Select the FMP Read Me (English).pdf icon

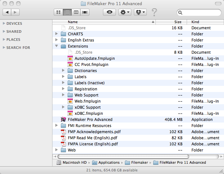click(63, 138)
